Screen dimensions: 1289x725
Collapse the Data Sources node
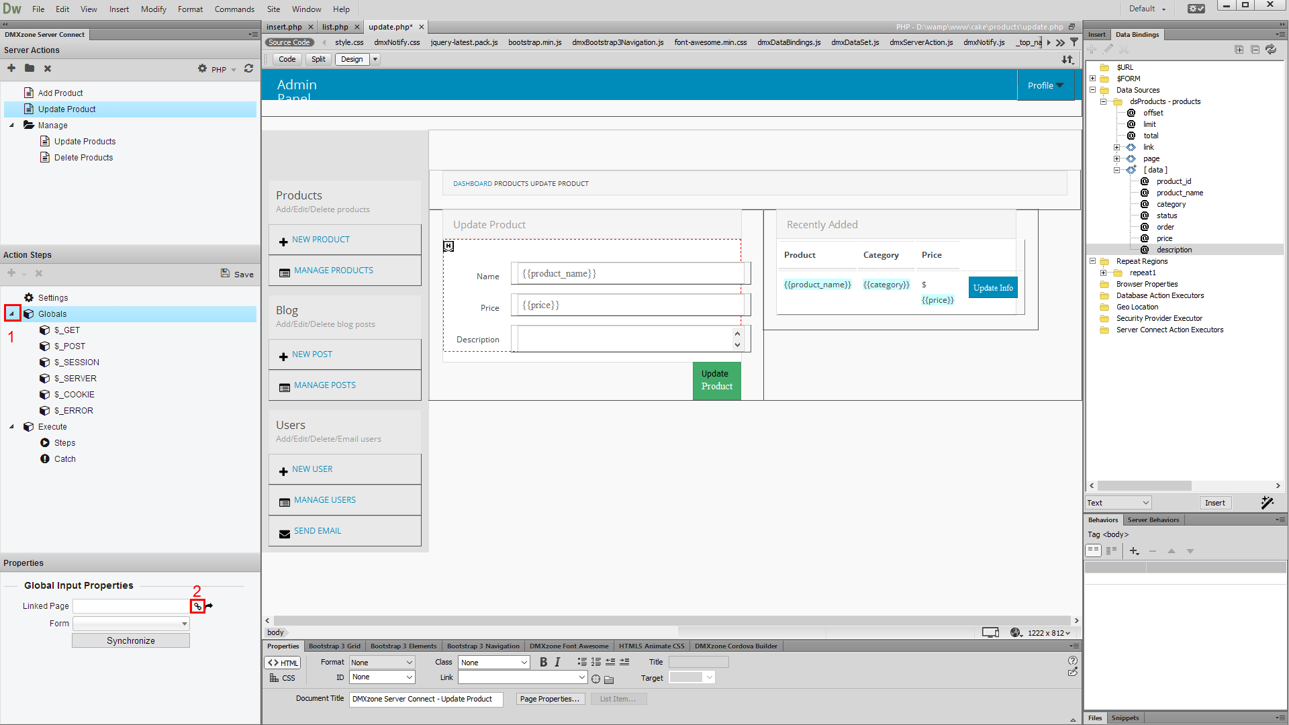tap(1093, 90)
